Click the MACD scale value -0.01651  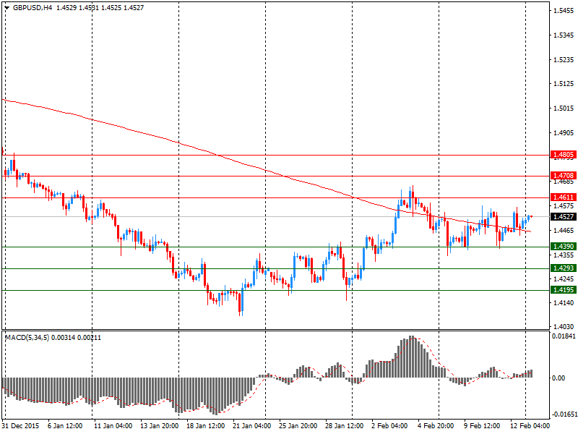click(564, 414)
